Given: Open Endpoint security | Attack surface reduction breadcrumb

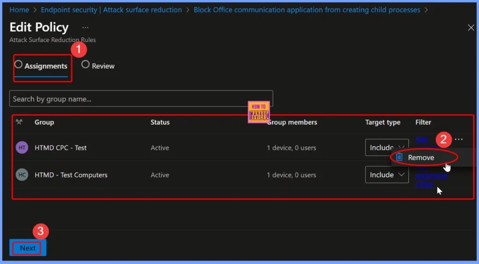Looking at the screenshot, I should tap(111, 10).
